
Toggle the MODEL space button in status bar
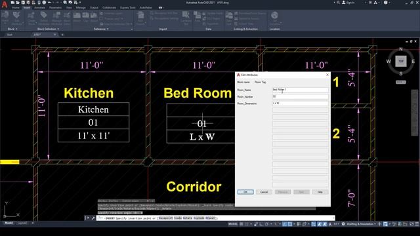click(x=233, y=224)
